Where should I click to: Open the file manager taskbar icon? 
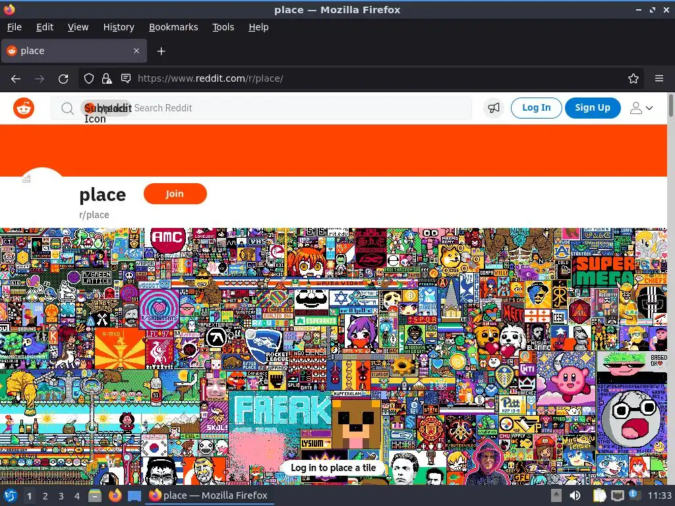pyautogui.click(x=95, y=496)
